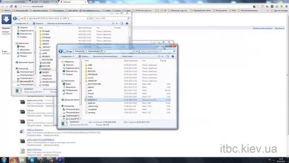Open Organize dropdown in Removable disk window

click(x=67, y=56)
